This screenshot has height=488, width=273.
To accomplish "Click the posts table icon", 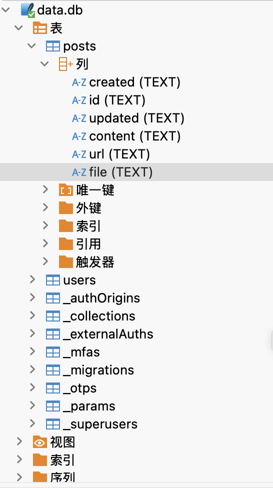I will tap(53, 46).
